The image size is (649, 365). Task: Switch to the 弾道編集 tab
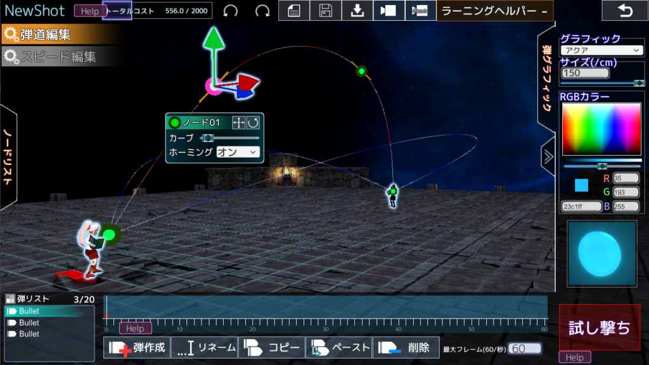click(61, 35)
